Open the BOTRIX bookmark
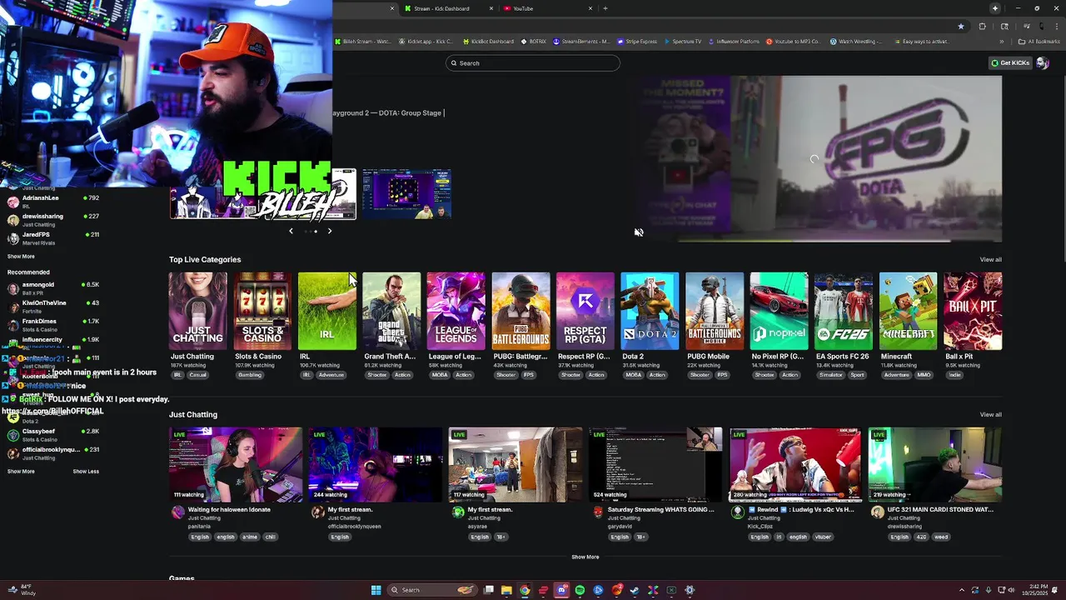The image size is (1066, 600). [x=533, y=42]
